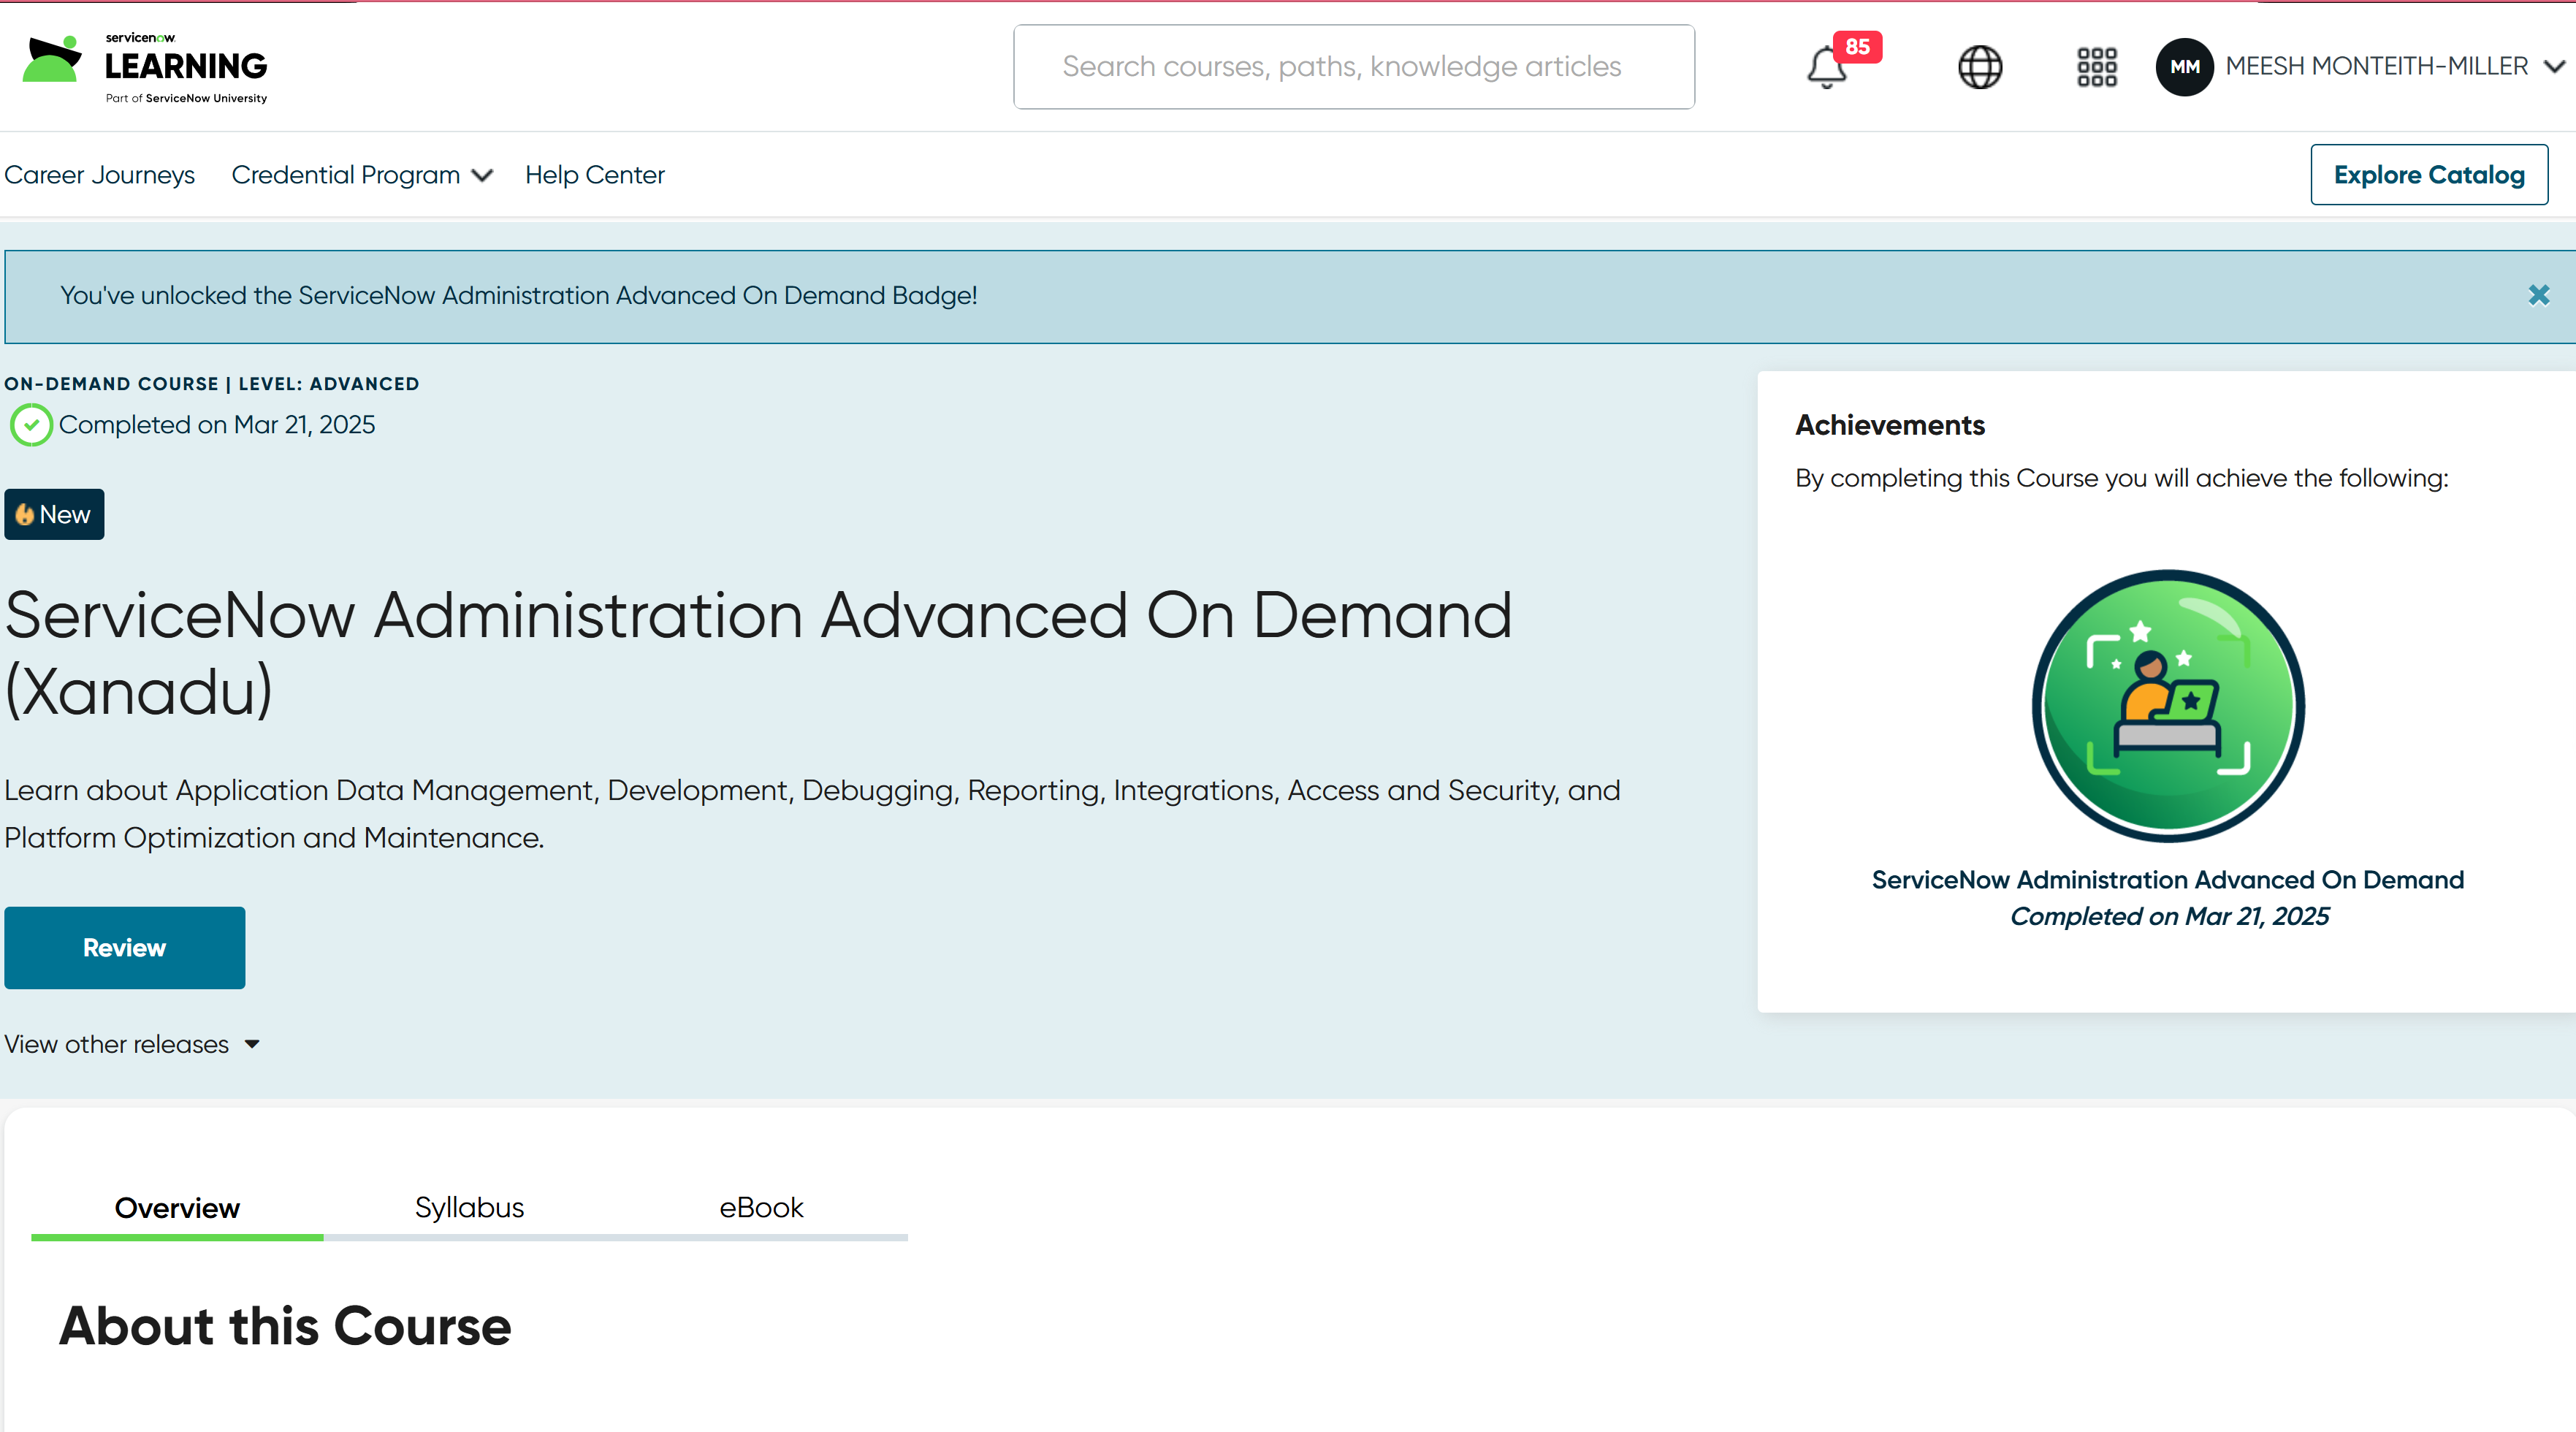Open the notifications bell icon
Screen dimensions: 2576x1432
point(1826,67)
